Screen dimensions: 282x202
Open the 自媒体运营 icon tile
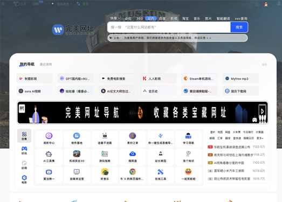(77, 175)
